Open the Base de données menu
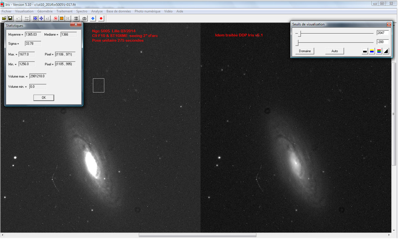This screenshot has height=239, width=398. 119,11
